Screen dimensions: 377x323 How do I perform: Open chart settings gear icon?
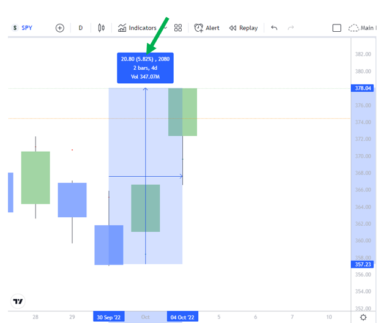click(x=364, y=317)
